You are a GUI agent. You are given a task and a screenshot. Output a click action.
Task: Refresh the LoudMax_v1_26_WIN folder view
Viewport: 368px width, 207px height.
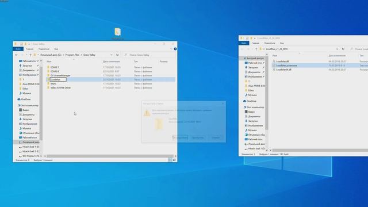tap(343, 49)
